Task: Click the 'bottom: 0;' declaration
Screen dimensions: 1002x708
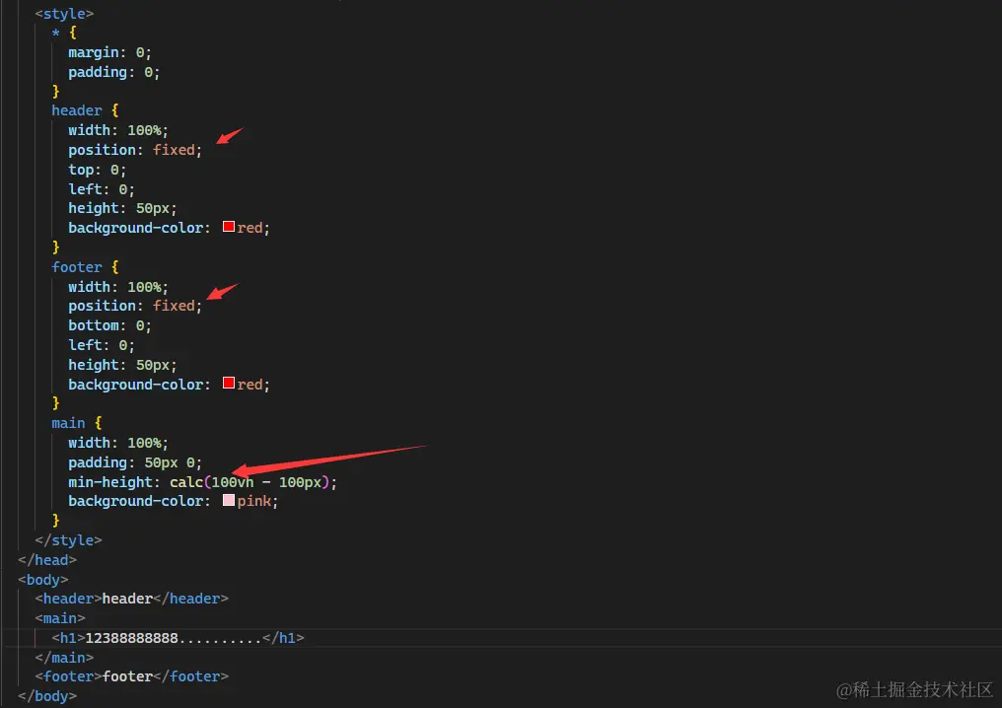Action: click(x=109, y=325)
